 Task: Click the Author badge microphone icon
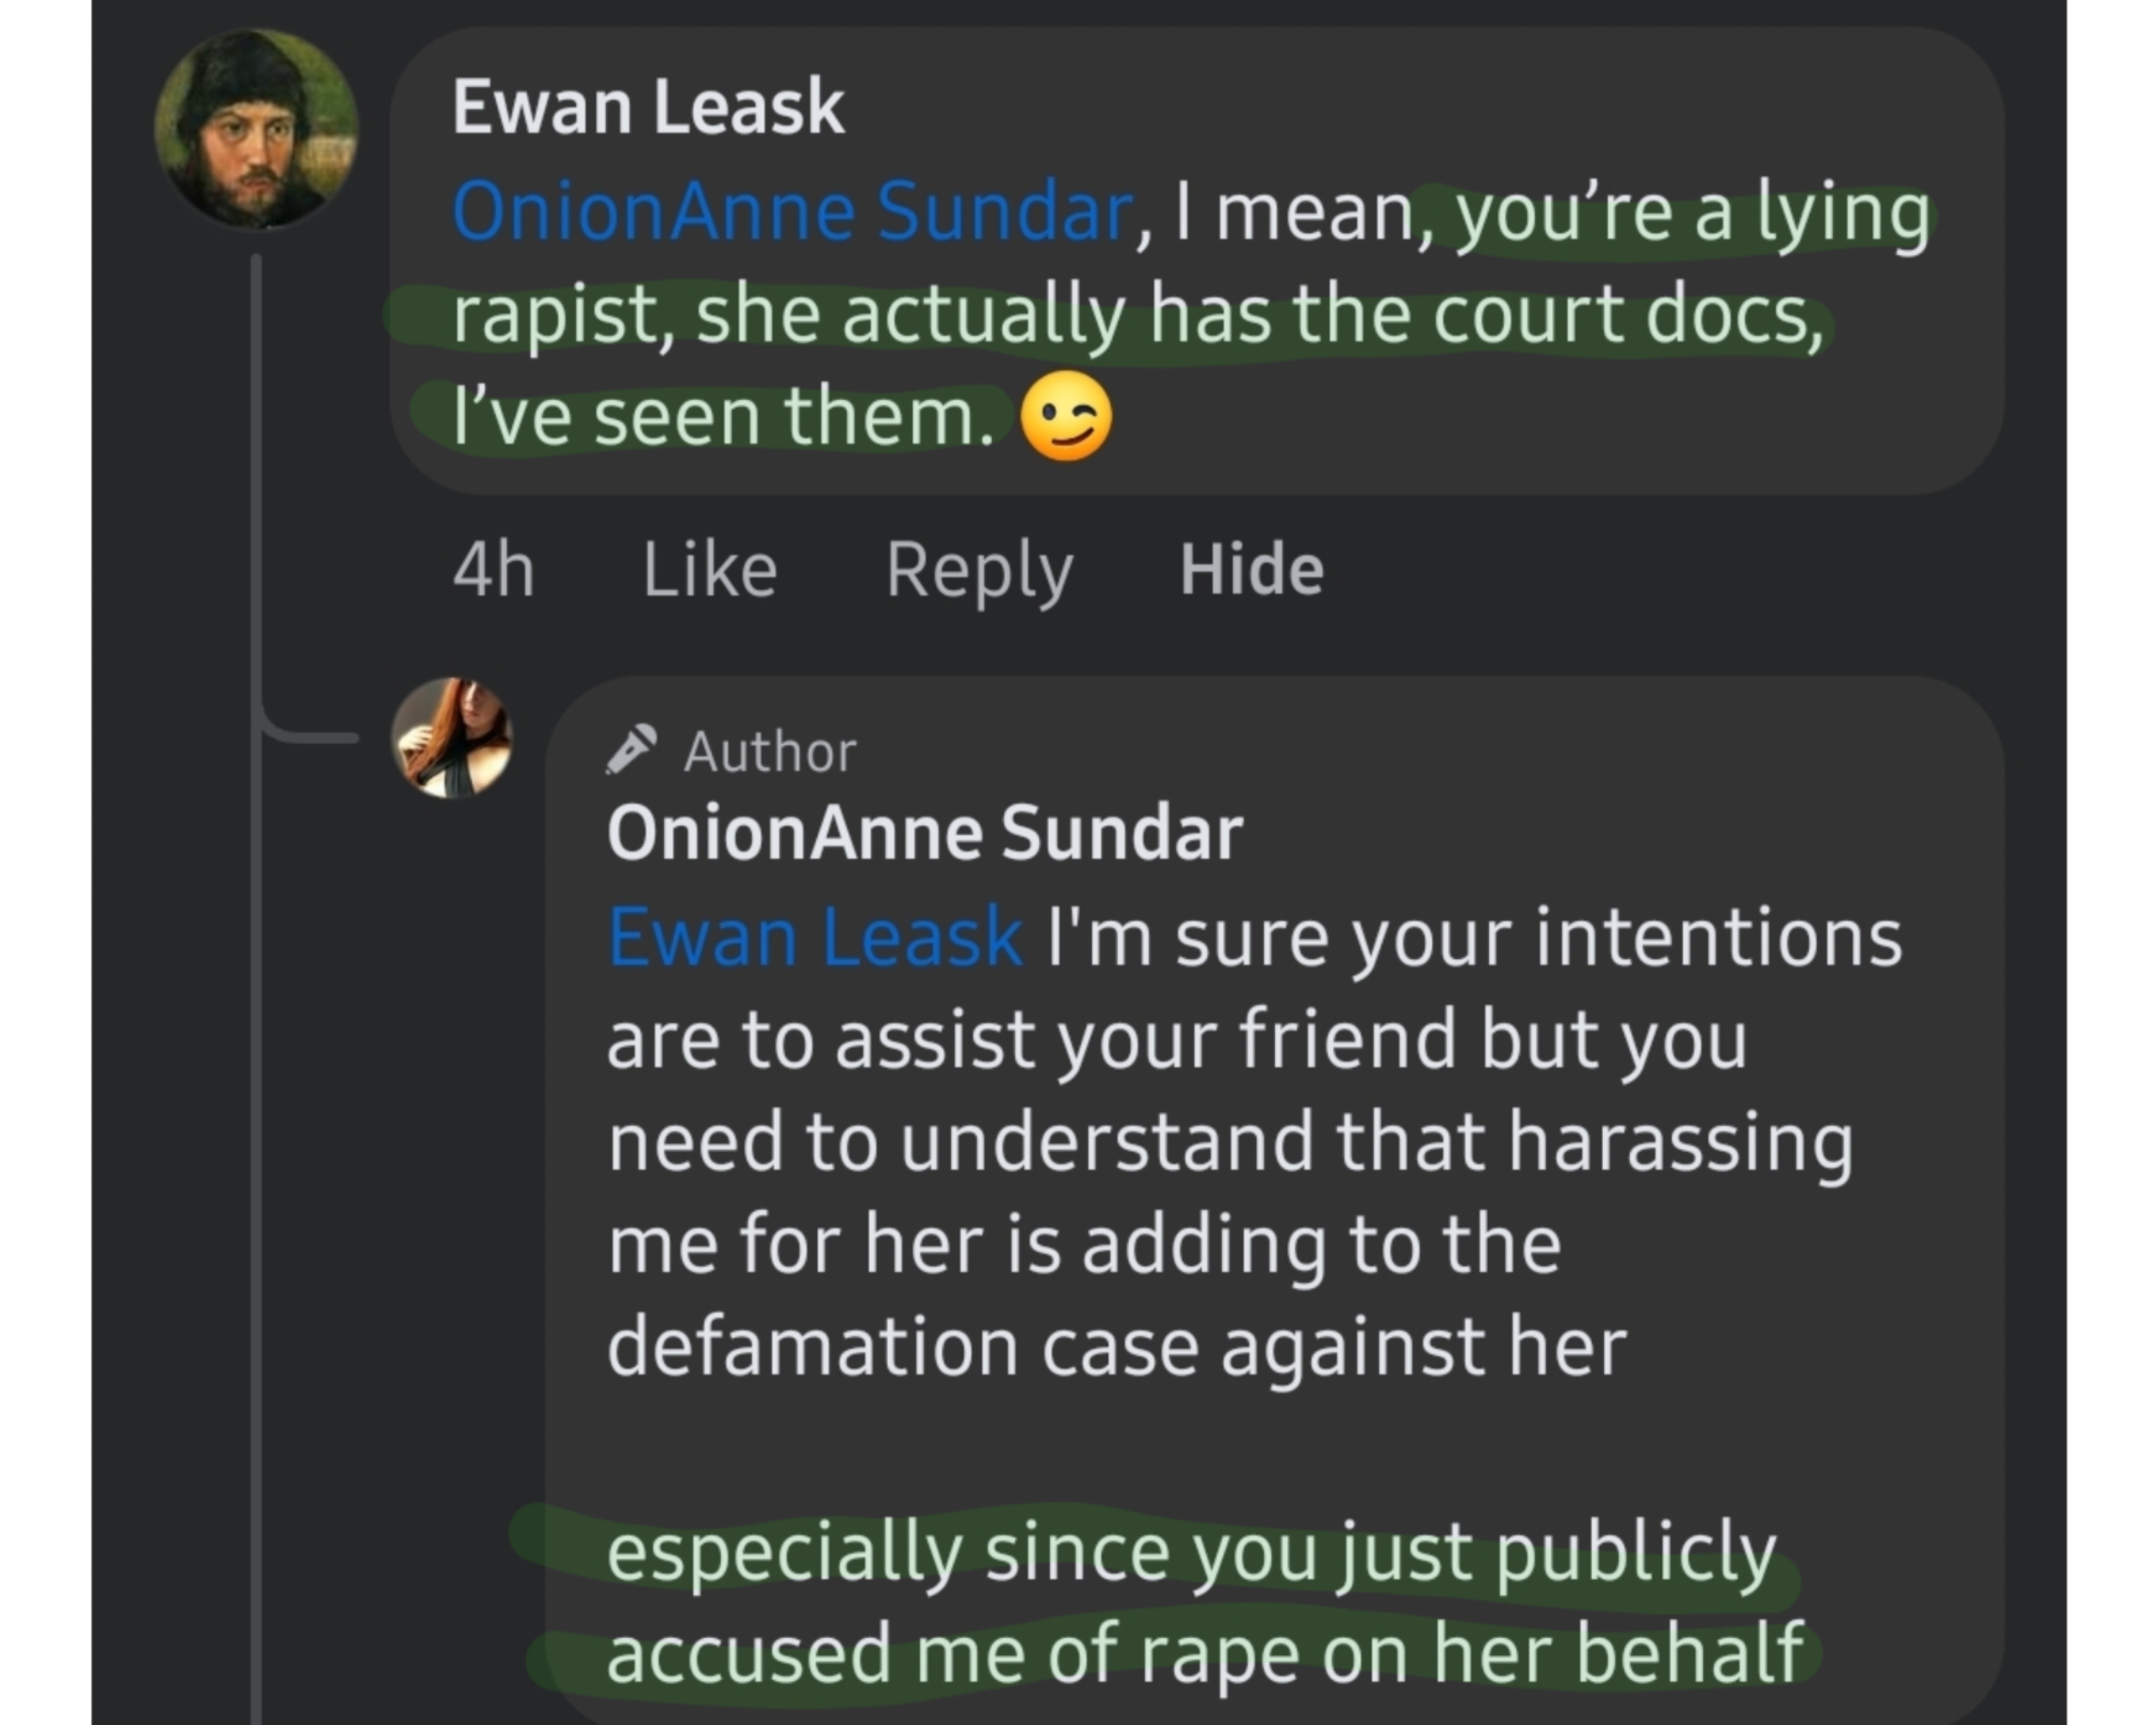631,750
